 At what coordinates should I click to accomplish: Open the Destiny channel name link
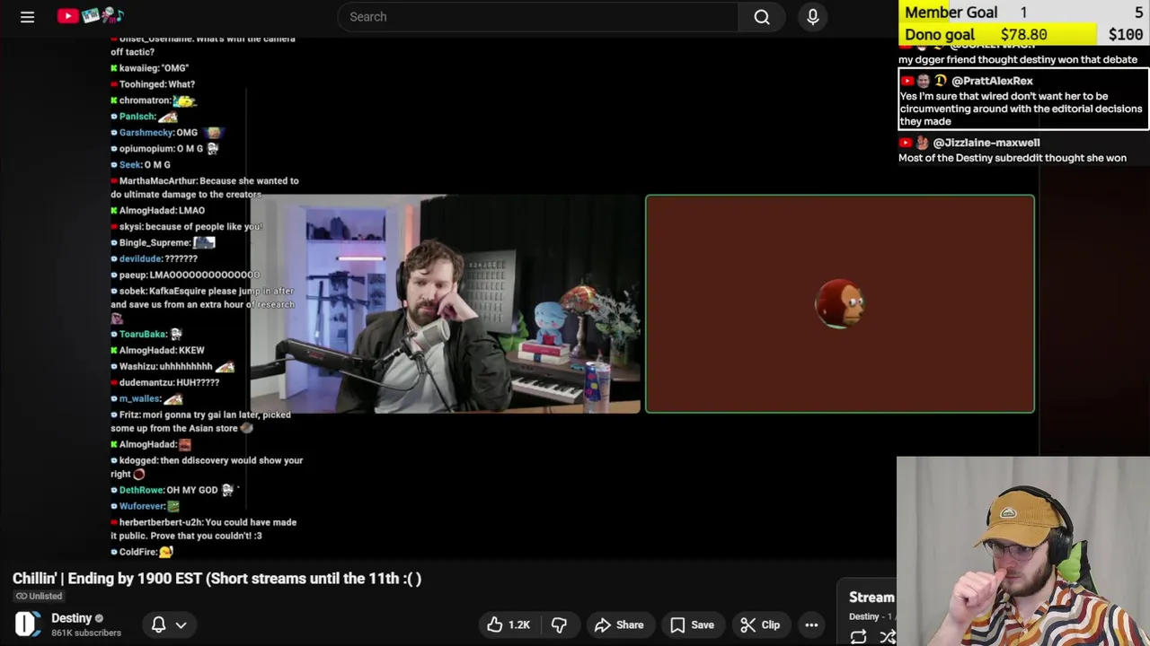point(72,618)
